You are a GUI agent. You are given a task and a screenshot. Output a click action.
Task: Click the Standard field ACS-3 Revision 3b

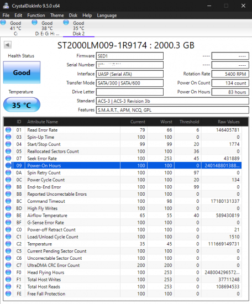pyautogui.click(x=172, y=101)
